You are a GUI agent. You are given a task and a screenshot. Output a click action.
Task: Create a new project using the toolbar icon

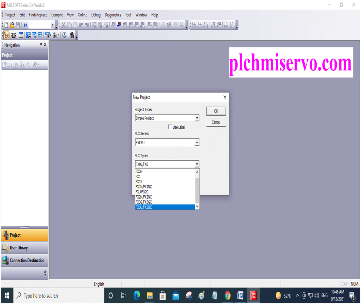pyautogui.click(x=6, y=25)
